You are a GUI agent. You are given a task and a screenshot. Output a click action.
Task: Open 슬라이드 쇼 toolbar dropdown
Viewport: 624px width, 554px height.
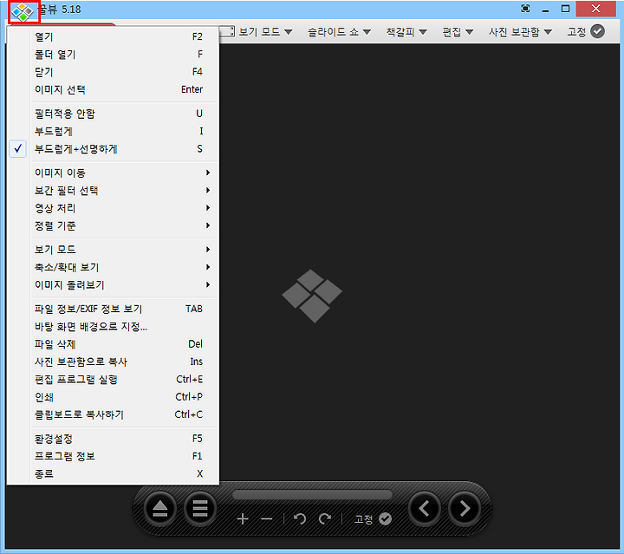pos(339,31)
